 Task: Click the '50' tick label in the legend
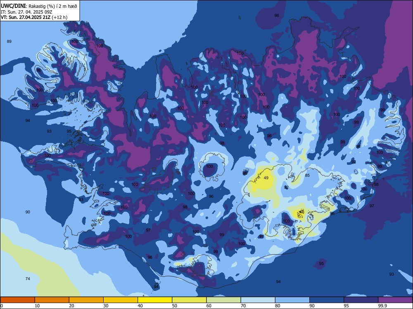(174, 306)
